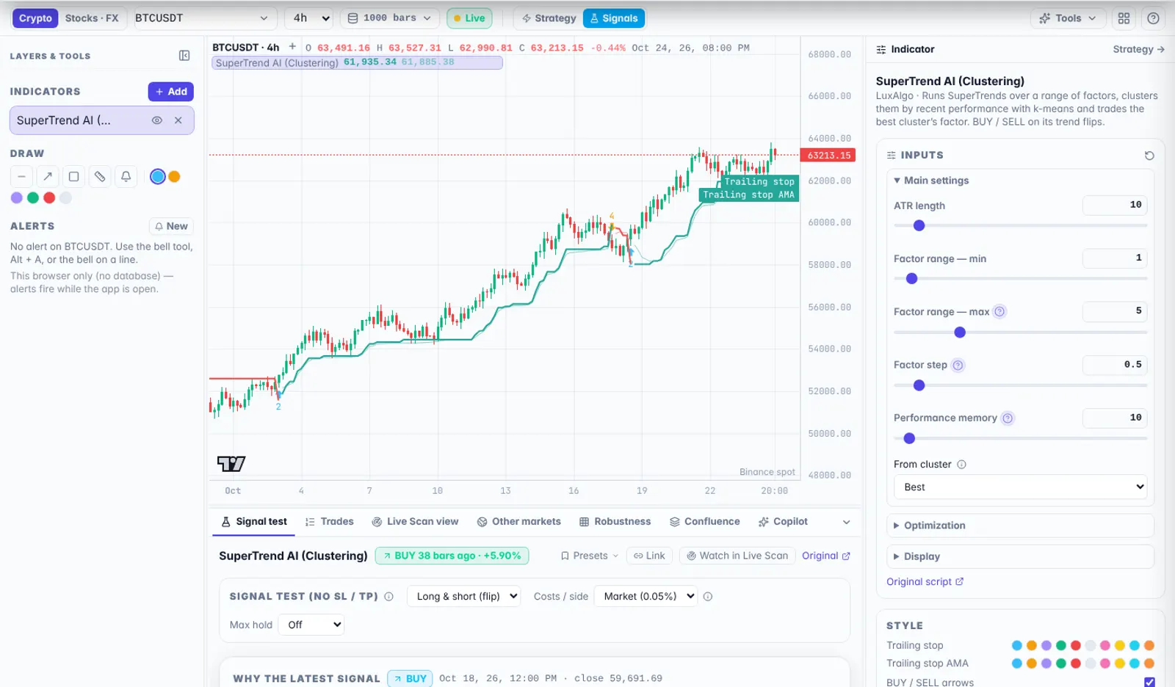The height and width of the screenshot is (687, 1175).
Task: Expand the Optimization section
Action: tap(1021, 526)
